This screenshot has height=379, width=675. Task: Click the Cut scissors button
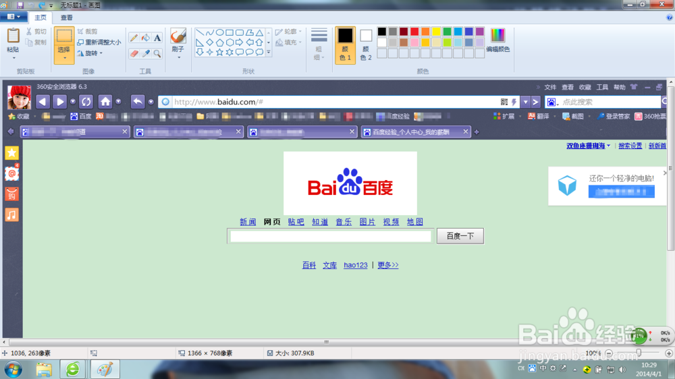(x=36, y=32)
